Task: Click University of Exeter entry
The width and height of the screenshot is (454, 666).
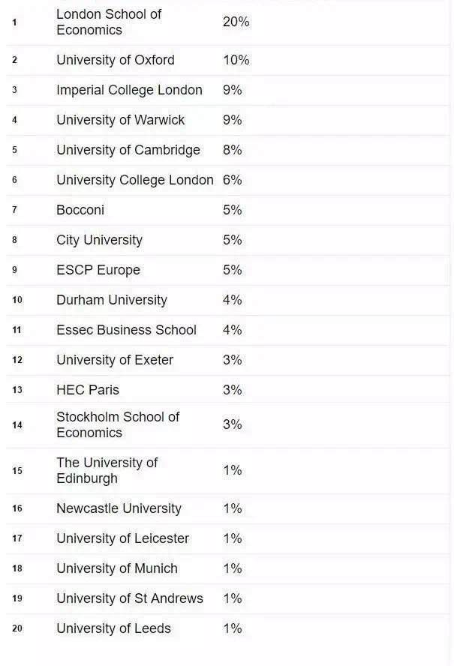Action: [115, 360]
